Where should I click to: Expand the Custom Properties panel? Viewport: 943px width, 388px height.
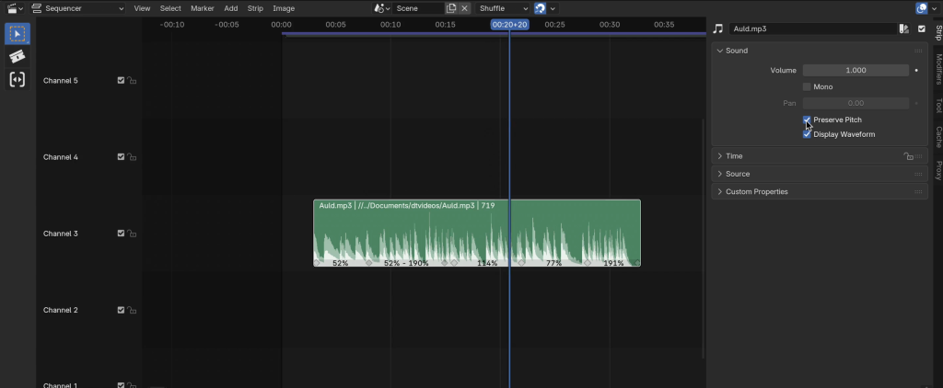pos(756,191)
